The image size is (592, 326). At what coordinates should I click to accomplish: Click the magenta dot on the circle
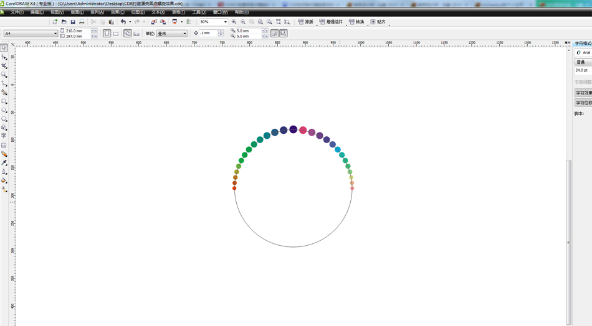(303, 130)
